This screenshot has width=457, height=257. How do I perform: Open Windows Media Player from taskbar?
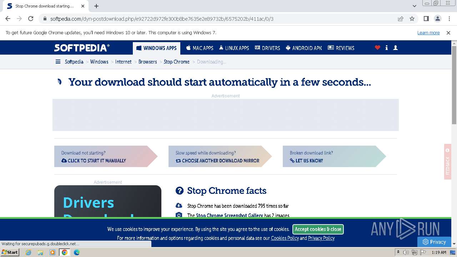tap(52, 252)
